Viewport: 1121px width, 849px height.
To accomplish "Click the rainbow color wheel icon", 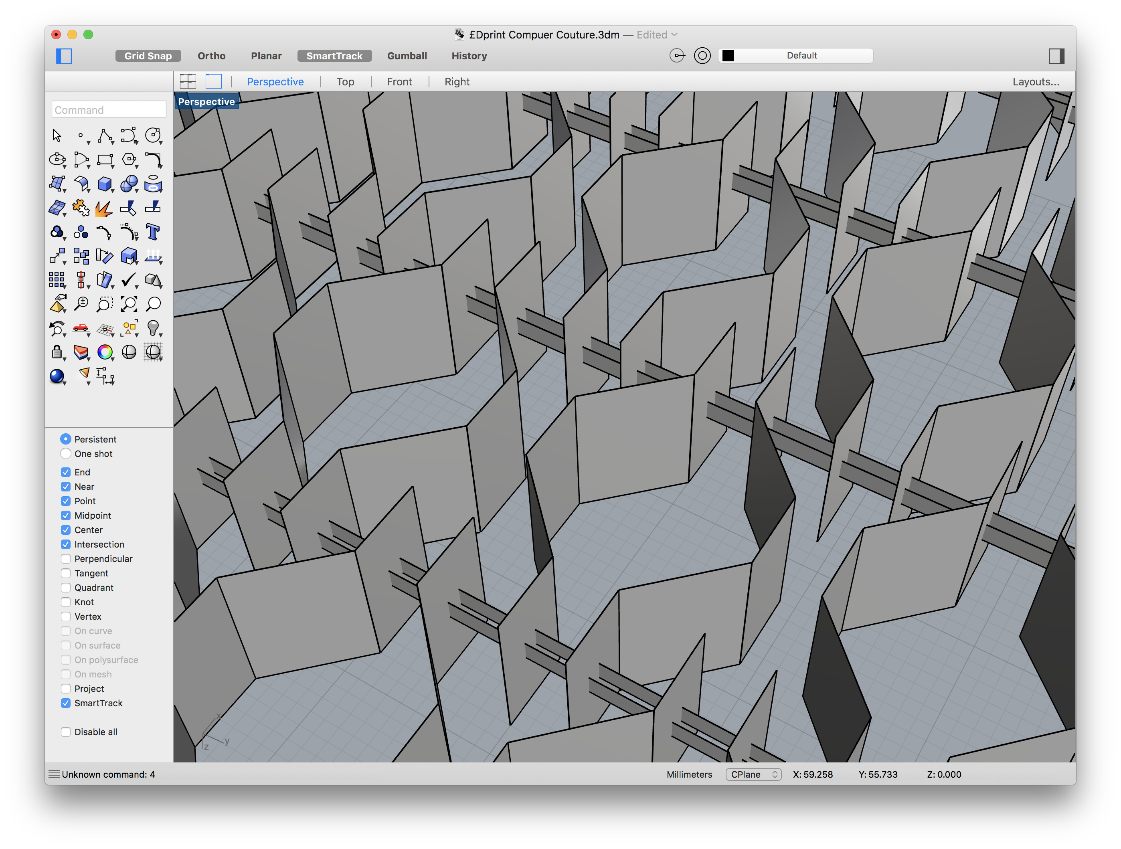I will [104, 352].
